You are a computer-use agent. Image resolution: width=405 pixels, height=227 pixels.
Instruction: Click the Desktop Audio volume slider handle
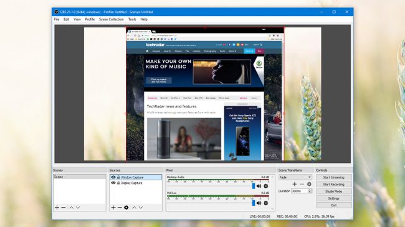pos(254,186)
